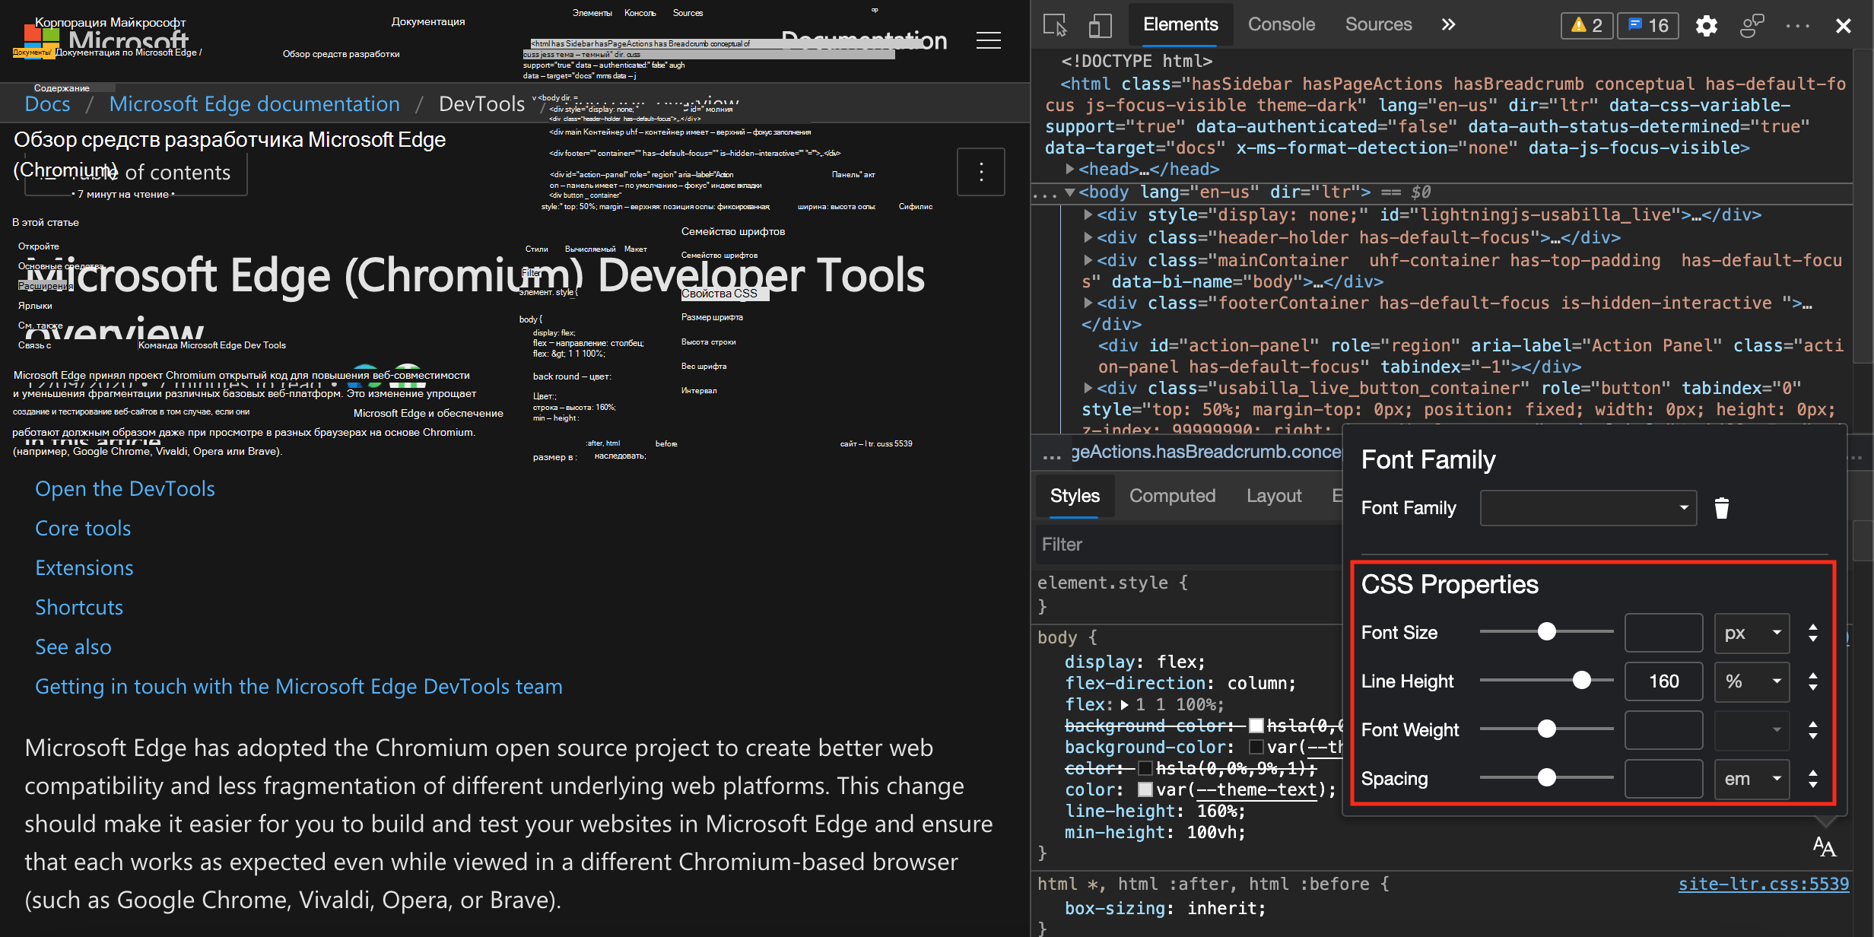
Task: Switch to the Computed tab
Action: point(1172,496)
